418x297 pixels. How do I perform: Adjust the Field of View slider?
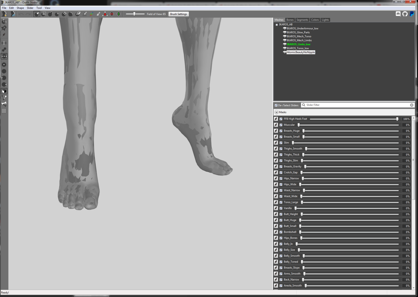pyautogui.click(x=135, y=14)
